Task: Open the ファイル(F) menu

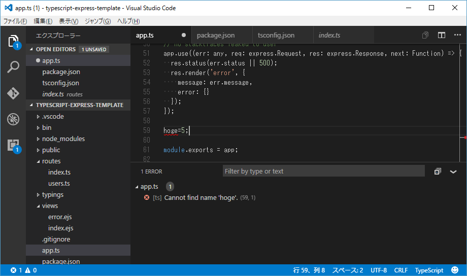Action: tap(15, 21)
